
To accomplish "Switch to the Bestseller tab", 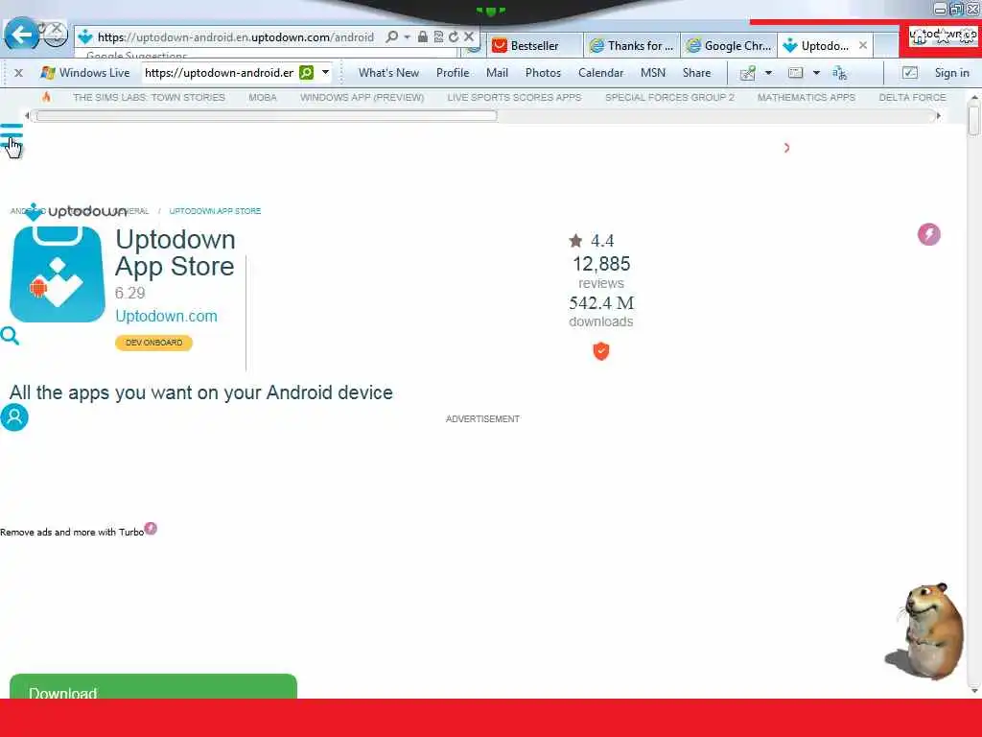I will (x=534, y=46).
